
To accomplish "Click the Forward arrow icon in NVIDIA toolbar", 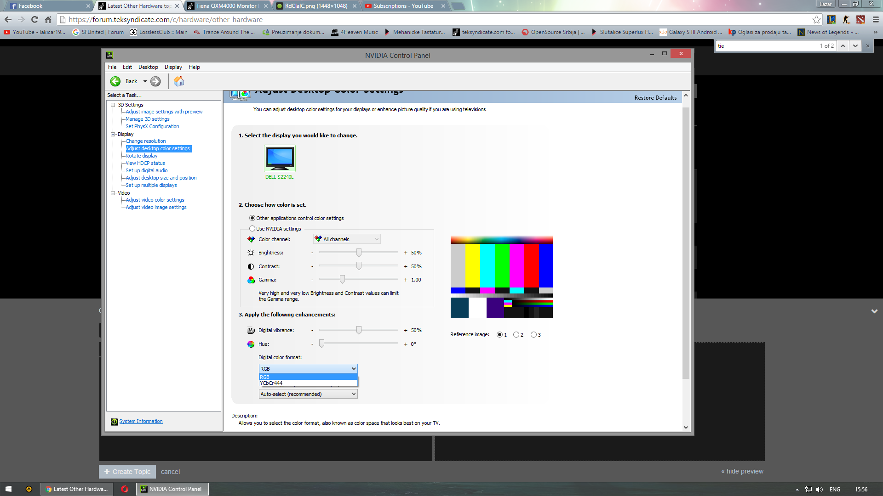I will [155, 81].
